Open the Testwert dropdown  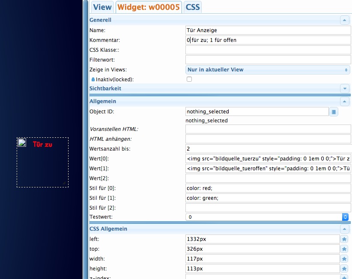click(267, 217)
